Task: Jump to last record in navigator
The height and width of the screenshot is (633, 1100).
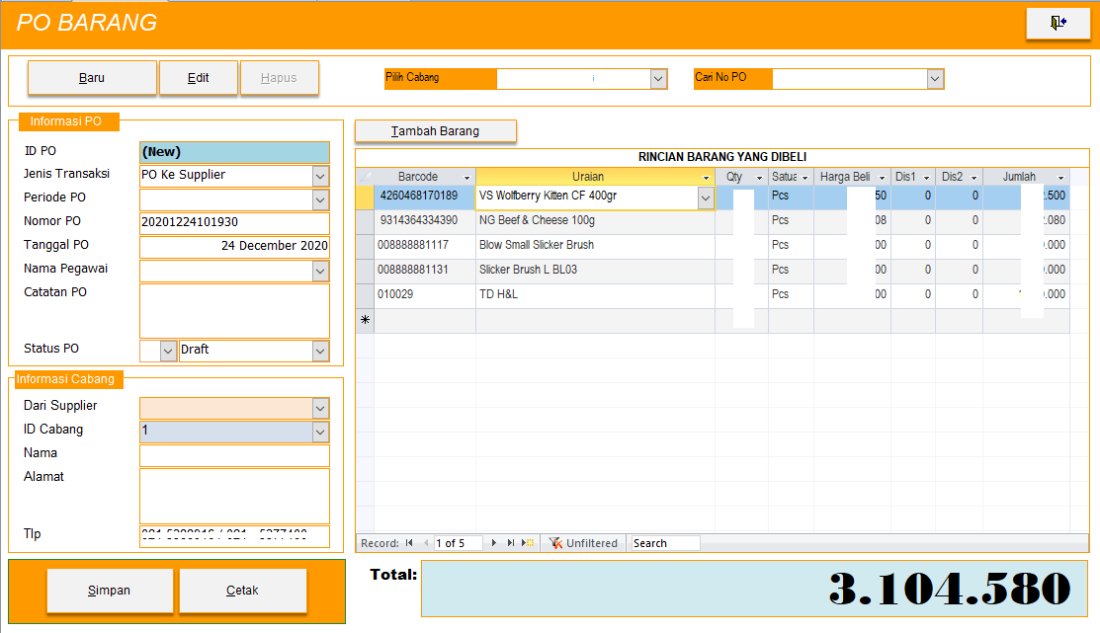Action: click(x=511, y=543)
